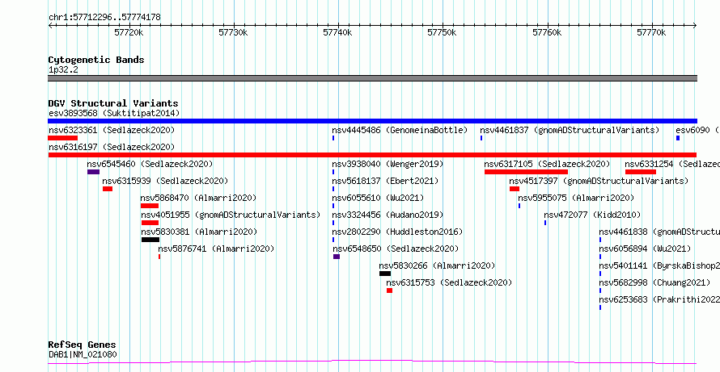720x372 pixels.
Task: Open the nsv4051955 gnomADStructuralVariants label
Action: coord(231,215)
